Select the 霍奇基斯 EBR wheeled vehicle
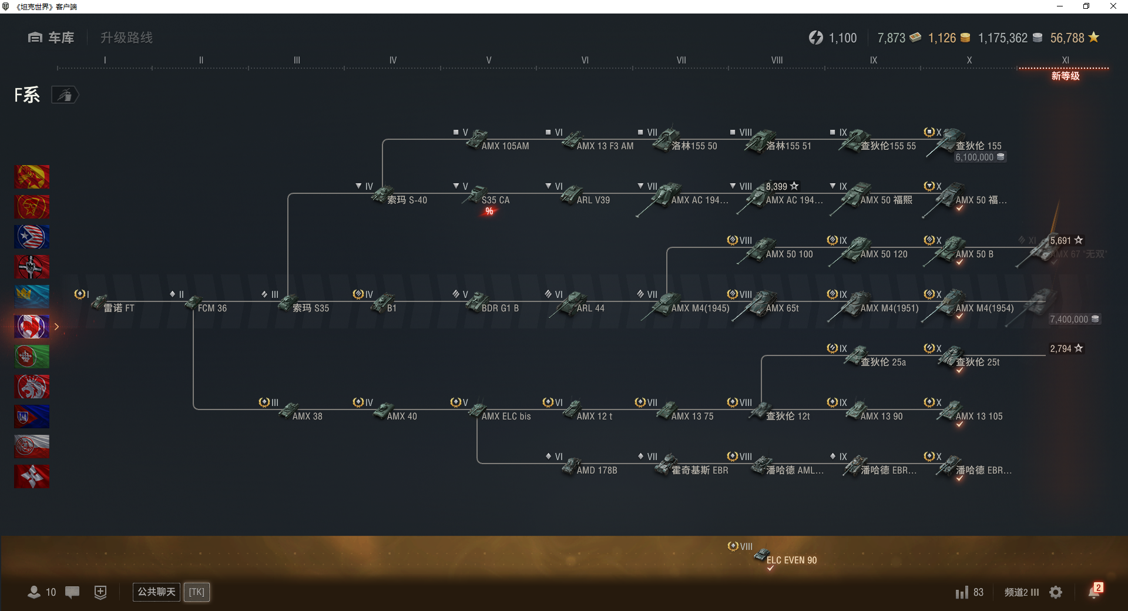Image resolution: width=1128 pixels, height=611 pixels. tap(684, 464)
